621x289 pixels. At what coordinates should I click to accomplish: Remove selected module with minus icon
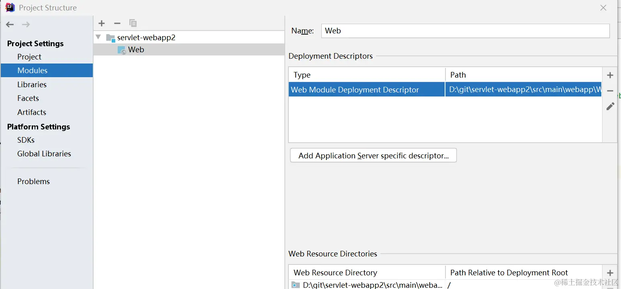tap(117, 23)
